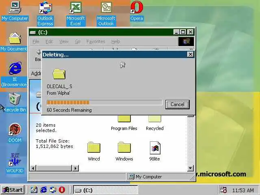Click the taskbar clock showing 11:53 AM

(243, 190)
